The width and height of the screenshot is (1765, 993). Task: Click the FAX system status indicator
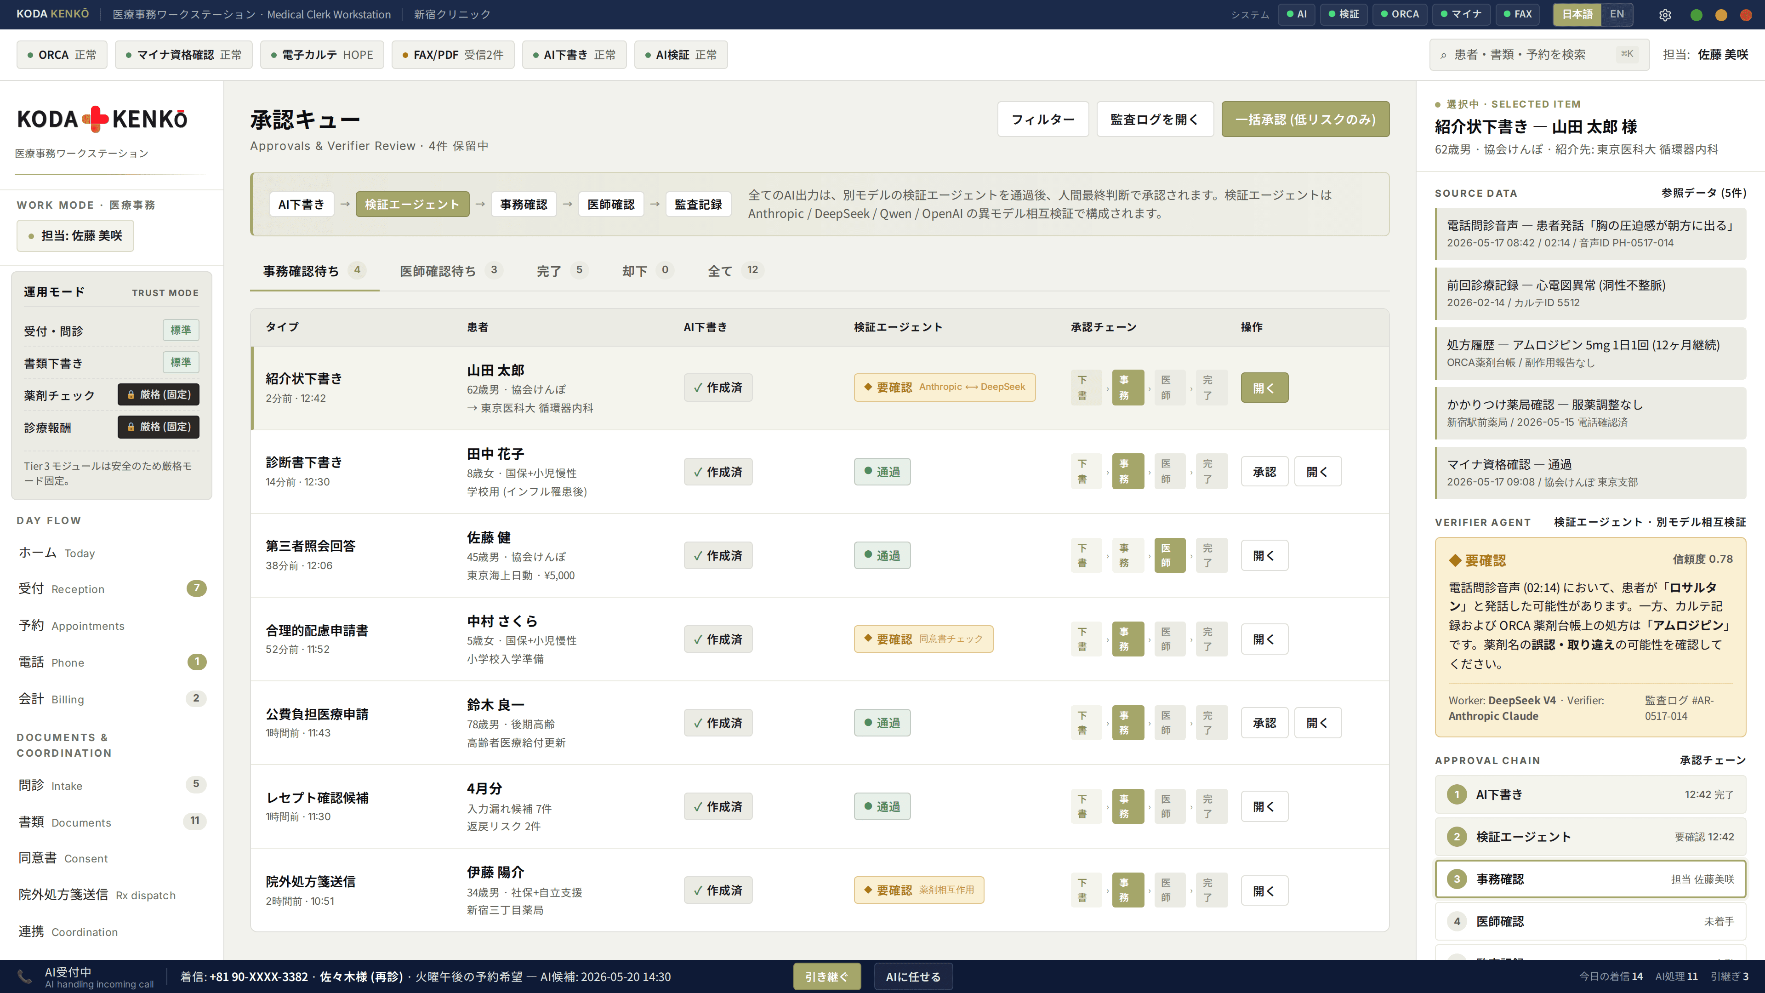[x=1517, y=14]
